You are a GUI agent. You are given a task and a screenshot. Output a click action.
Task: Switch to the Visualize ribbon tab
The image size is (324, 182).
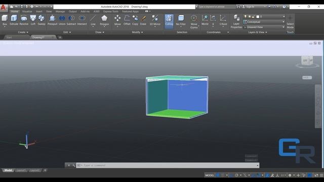click(x=27, y=11)
